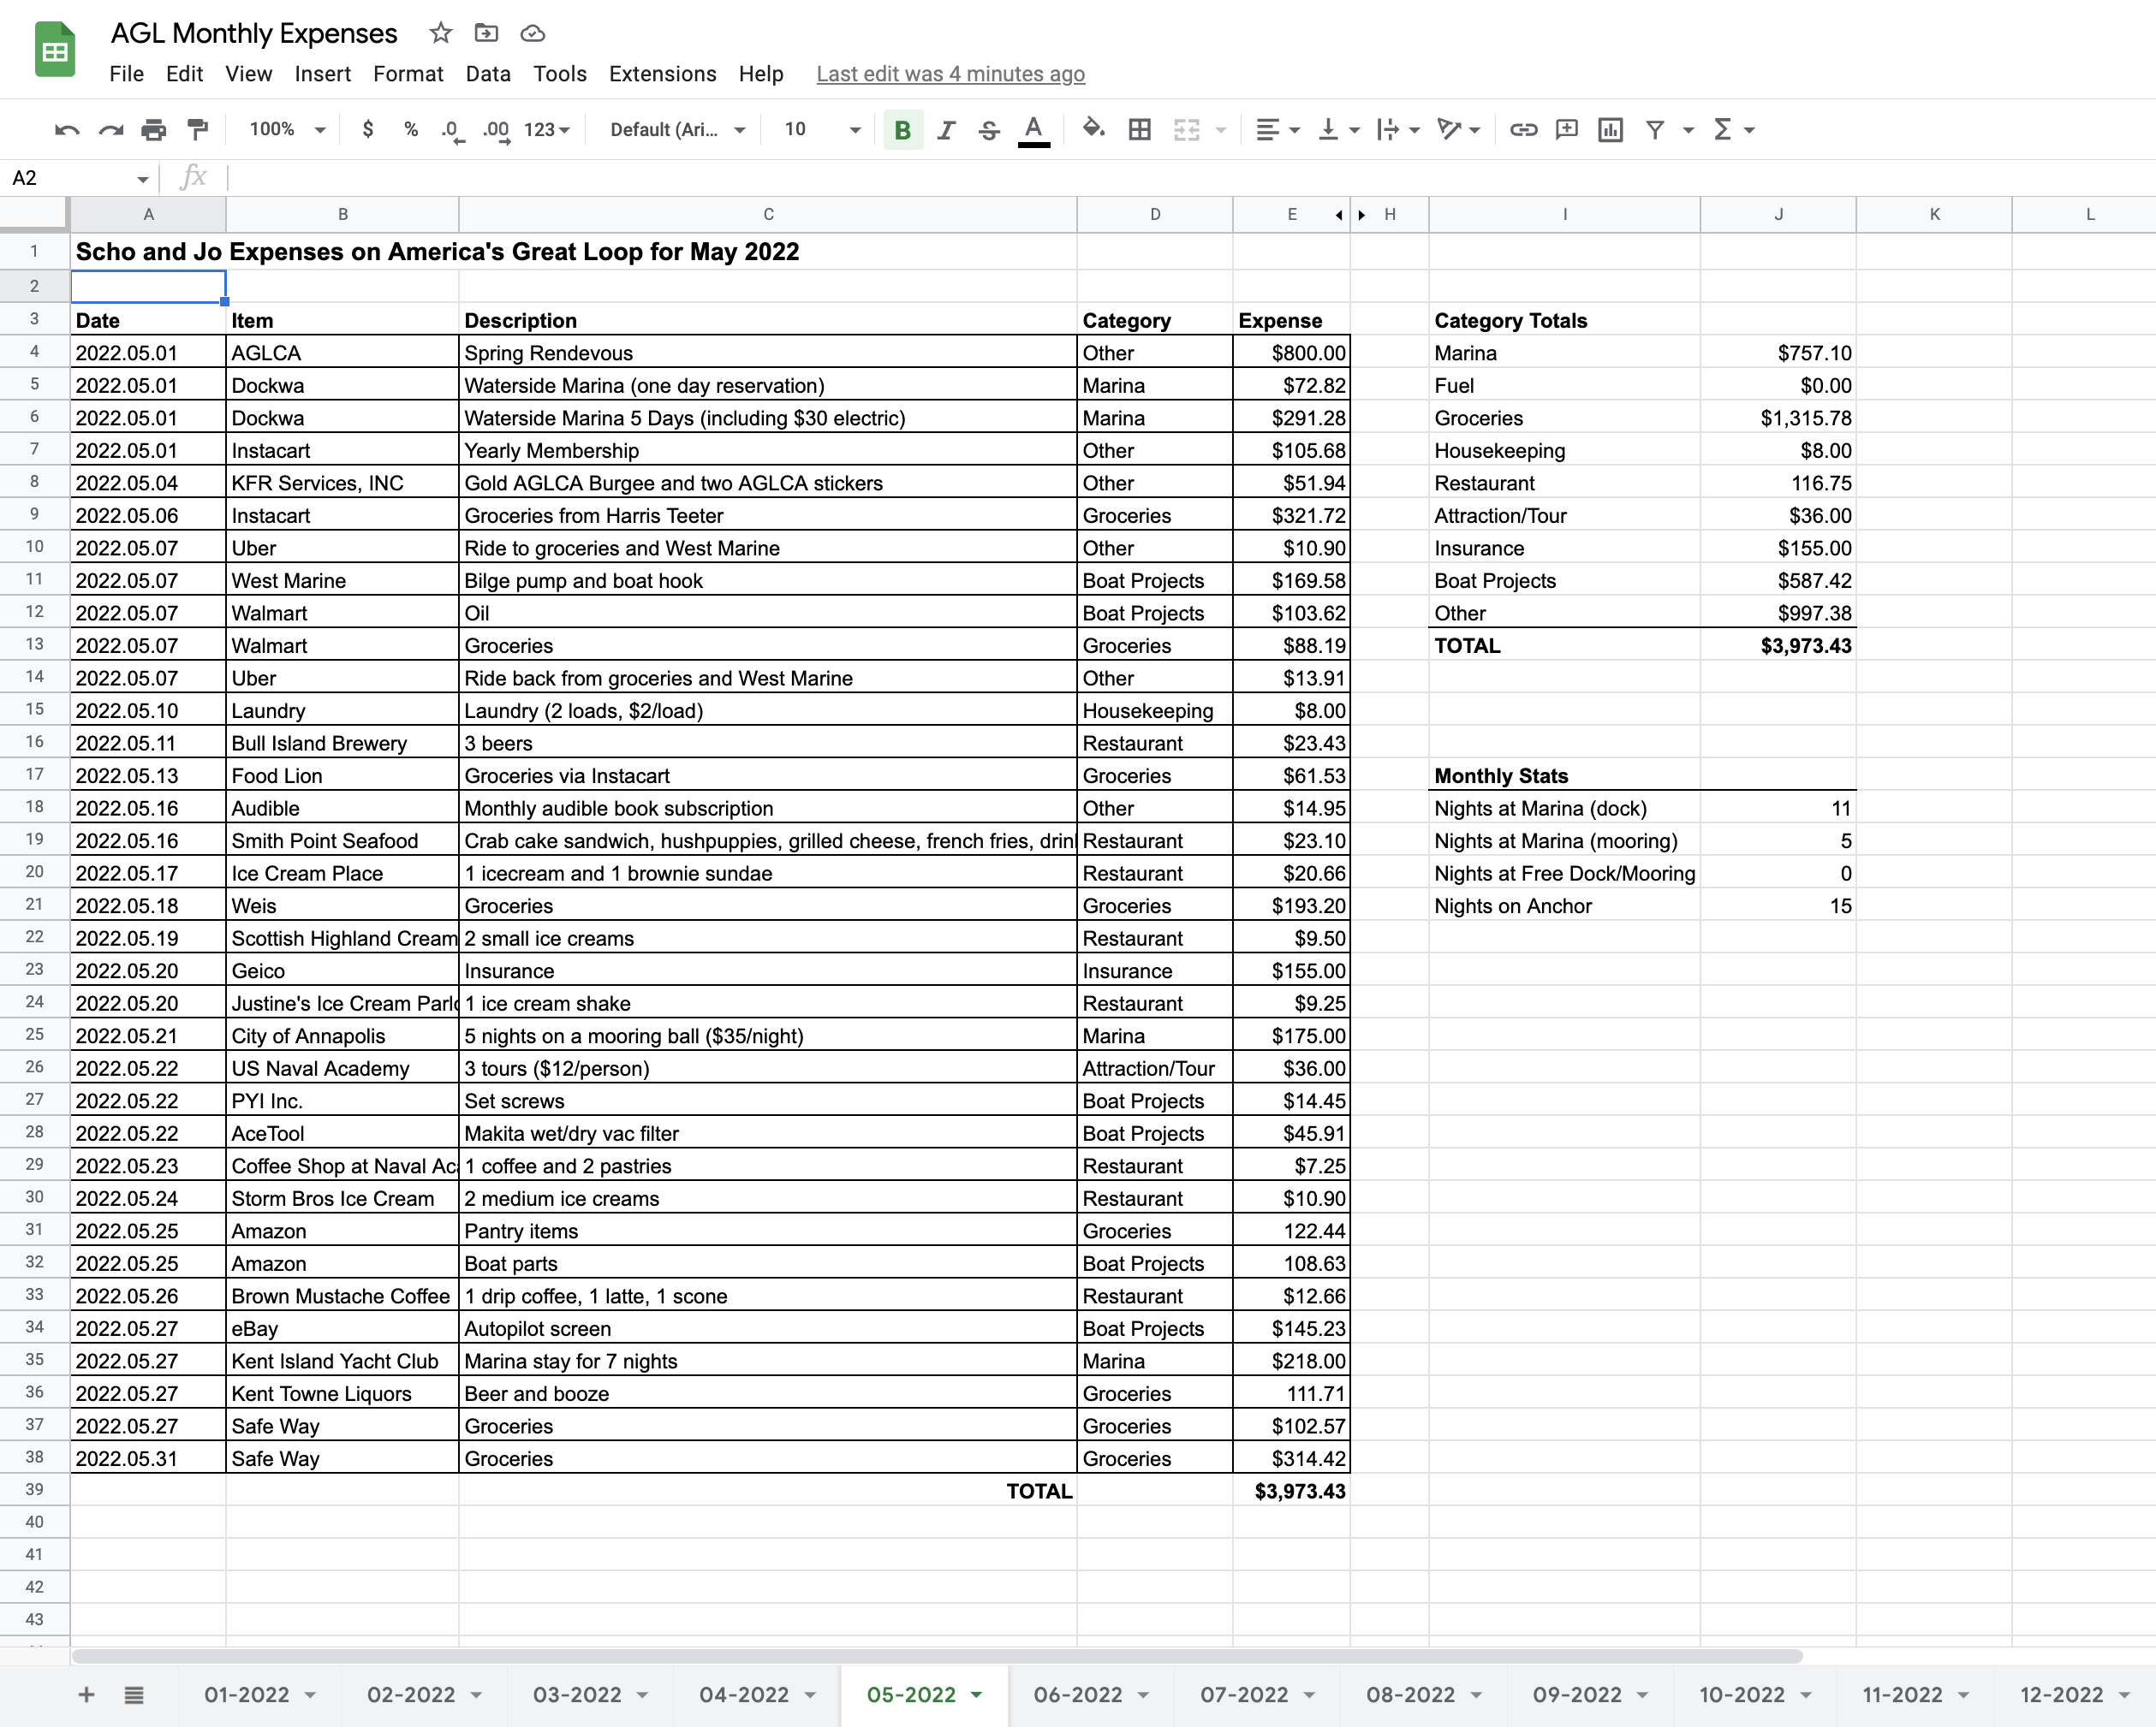This screenshot has height=1727, width=2156.
Task: Open 'Last edit was 4 minutes ago' link
Action: (950, 74)
